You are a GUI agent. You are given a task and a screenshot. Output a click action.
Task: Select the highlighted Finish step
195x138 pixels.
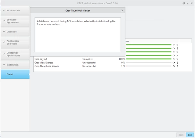[15, 74]
